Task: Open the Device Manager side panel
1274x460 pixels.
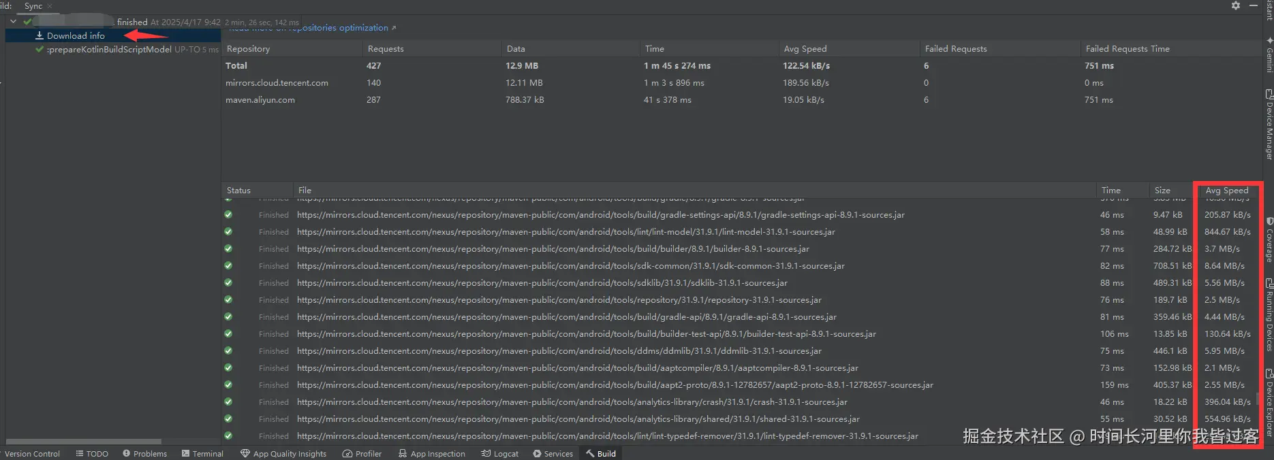Action: click(x=1269, y=125)
